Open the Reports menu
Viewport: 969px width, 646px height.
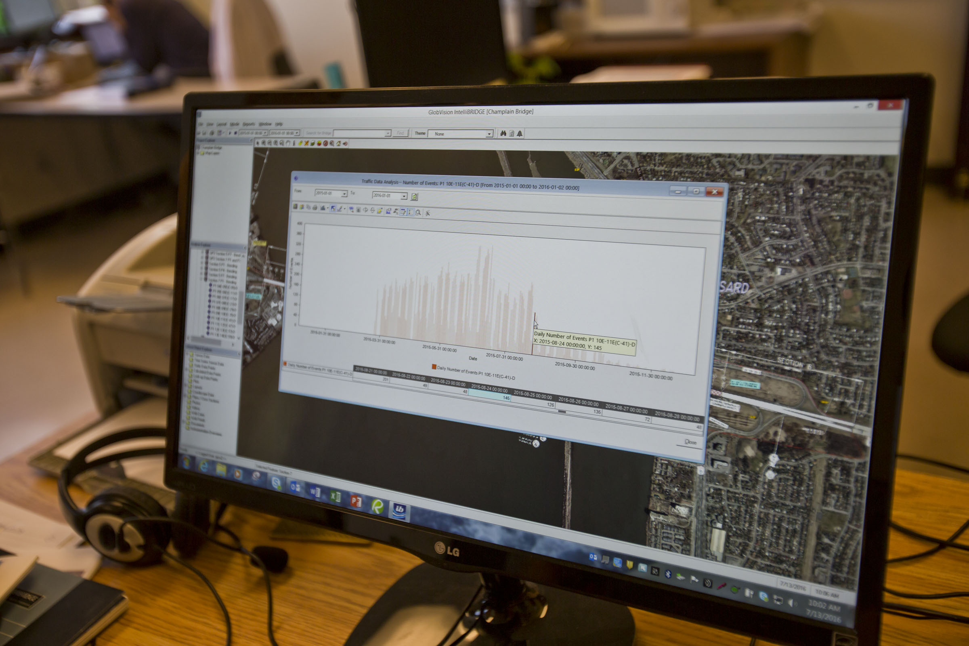tap(249, 124)
